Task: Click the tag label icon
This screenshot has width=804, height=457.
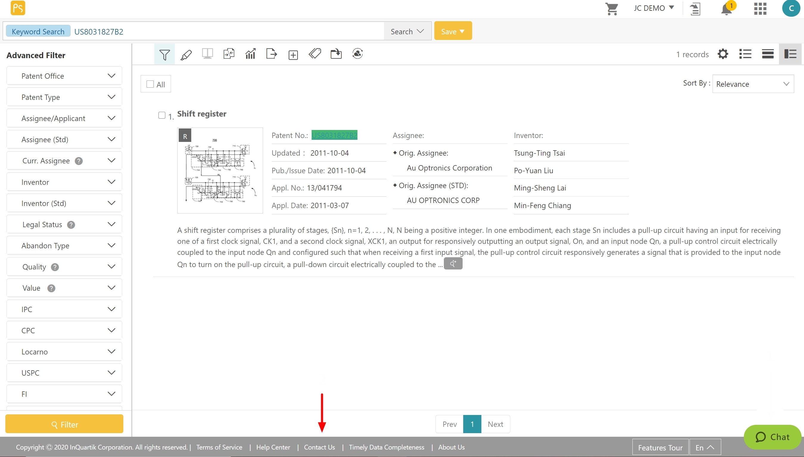Action: pos(315,54)
